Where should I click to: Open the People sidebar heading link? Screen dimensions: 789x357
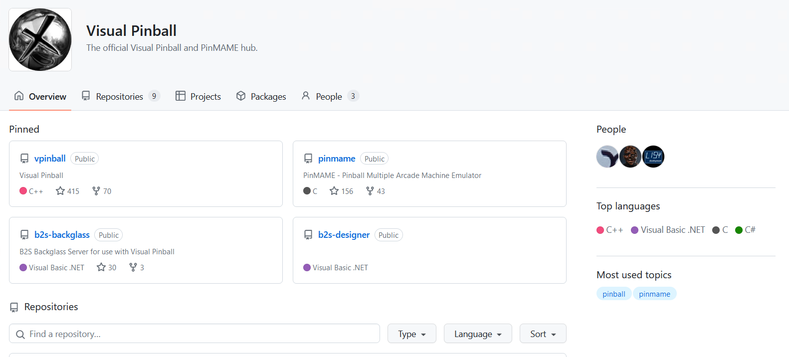611,129
